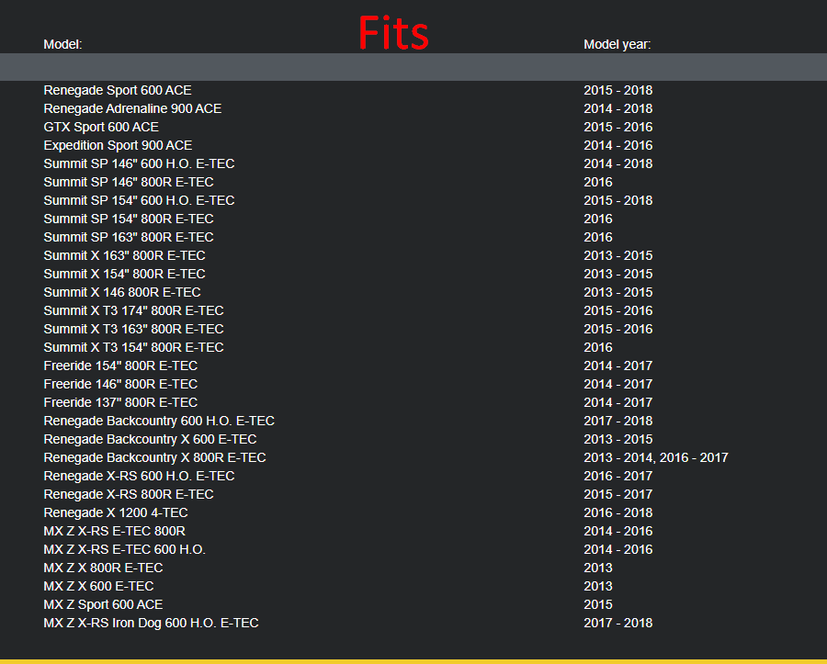
Task: Select 'Freeride 146" 800R E-TEC' model name
Action: [x=120, y=384]
